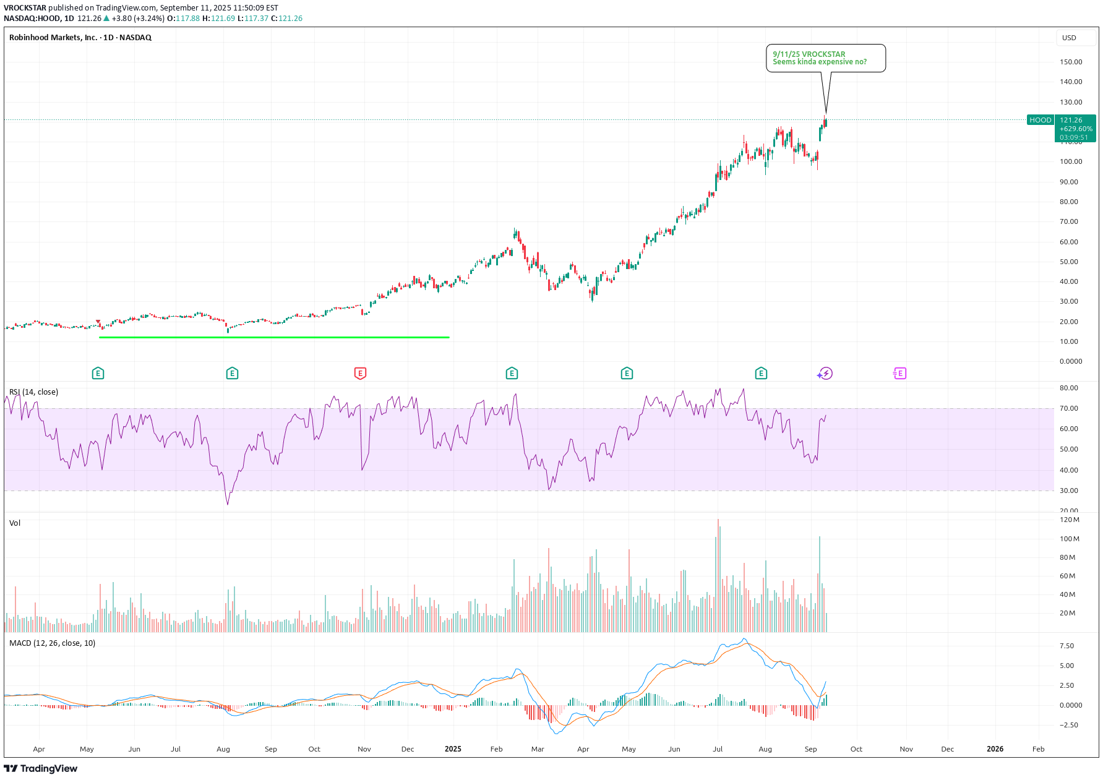
Task: Select the 'Seems kinda expensive no?' callout
Action: (x=825, y=58)
